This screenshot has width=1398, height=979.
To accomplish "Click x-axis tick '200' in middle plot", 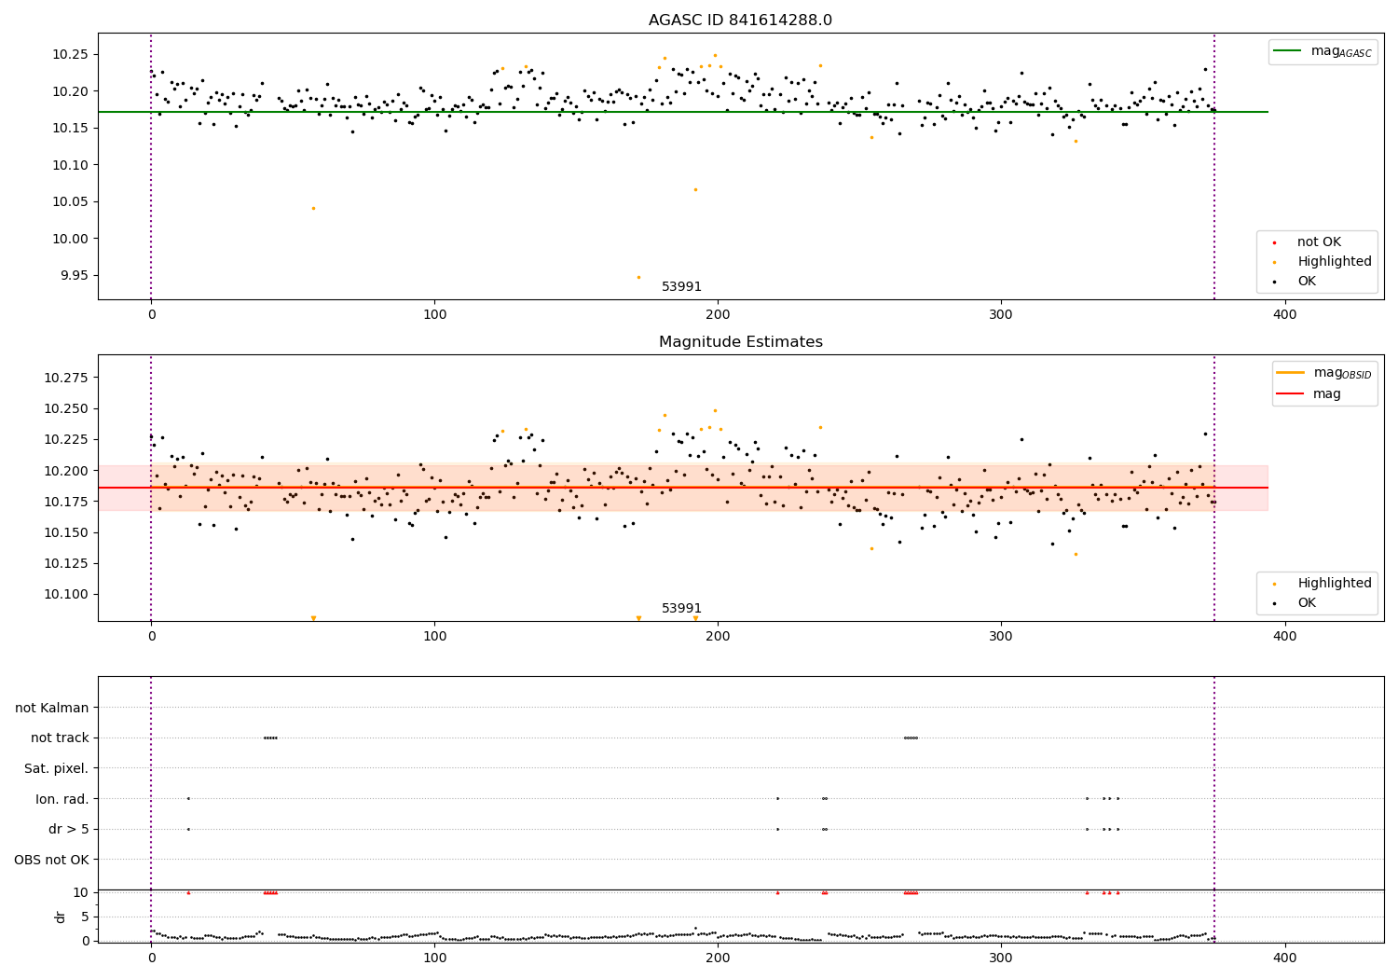I will [718, 636].
